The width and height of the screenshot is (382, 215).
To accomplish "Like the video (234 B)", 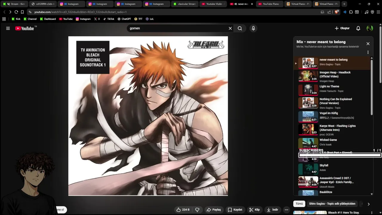I will pyautogui.click(x=183, y=210).
